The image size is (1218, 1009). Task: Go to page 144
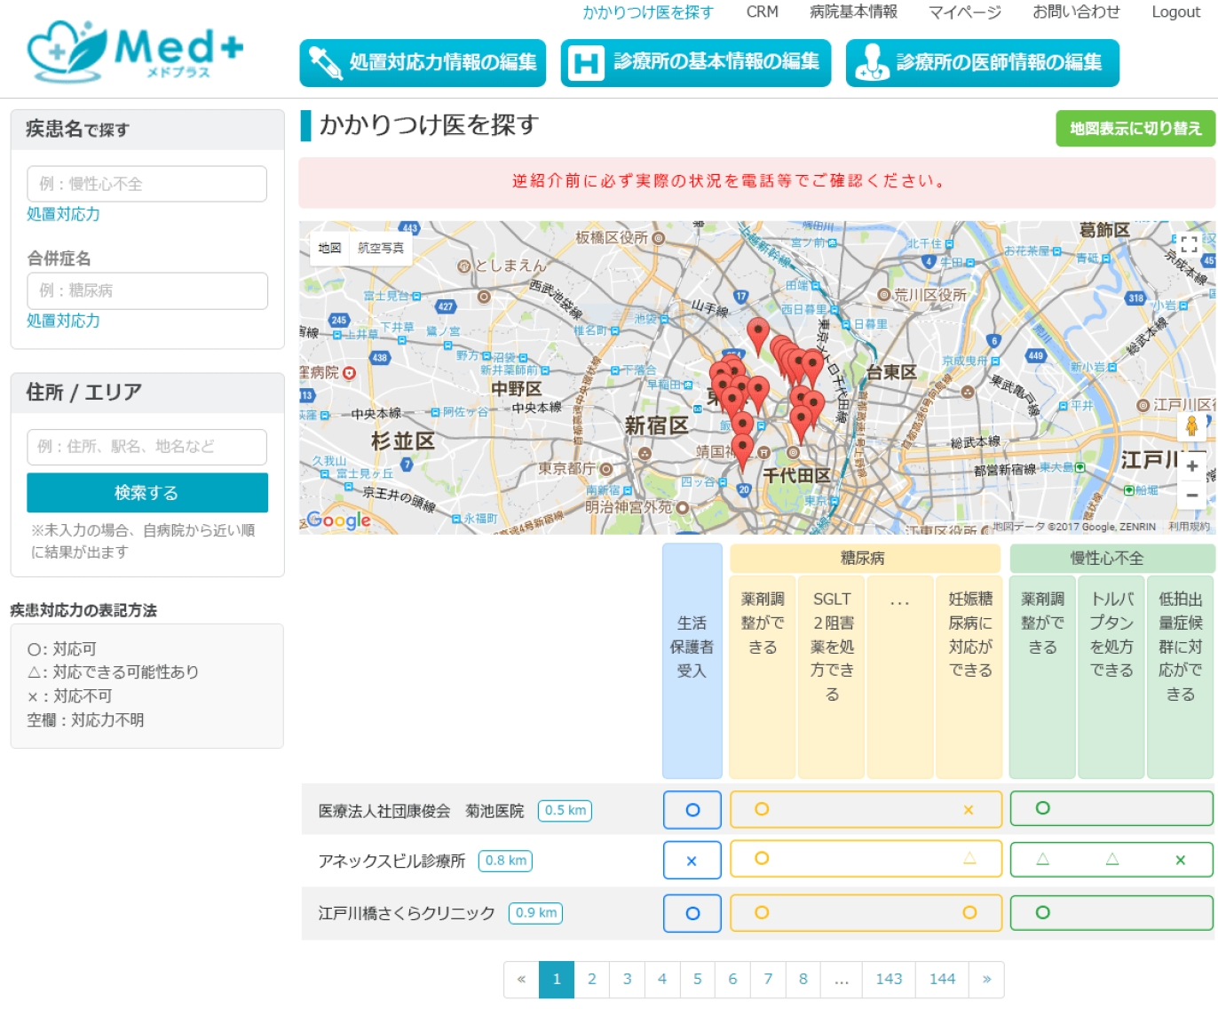pyautogui.click(x=942, y=980)
